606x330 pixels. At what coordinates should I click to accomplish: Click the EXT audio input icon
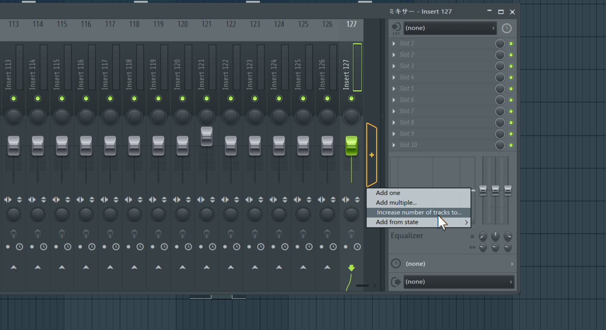[396, 28]
